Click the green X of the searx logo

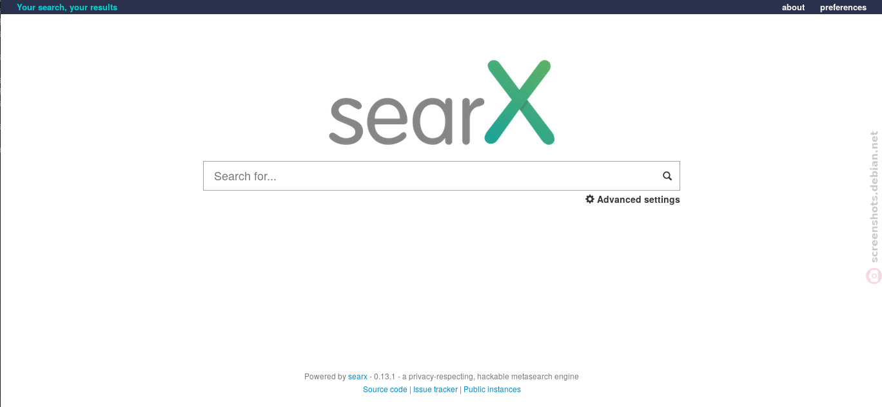(x=519, y=102)
